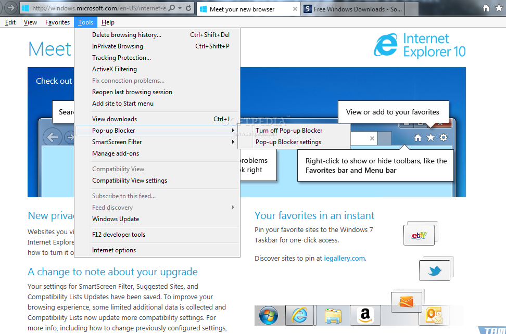The height and width of the screenshot is (334, 506).
Task: Open the Favorites menu
Action: coord(57,22)
